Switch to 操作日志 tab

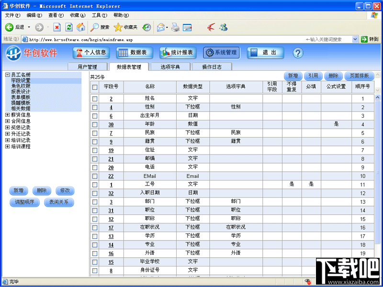212,67
